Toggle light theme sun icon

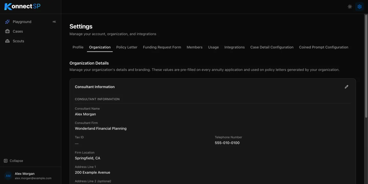coord(350,7)
